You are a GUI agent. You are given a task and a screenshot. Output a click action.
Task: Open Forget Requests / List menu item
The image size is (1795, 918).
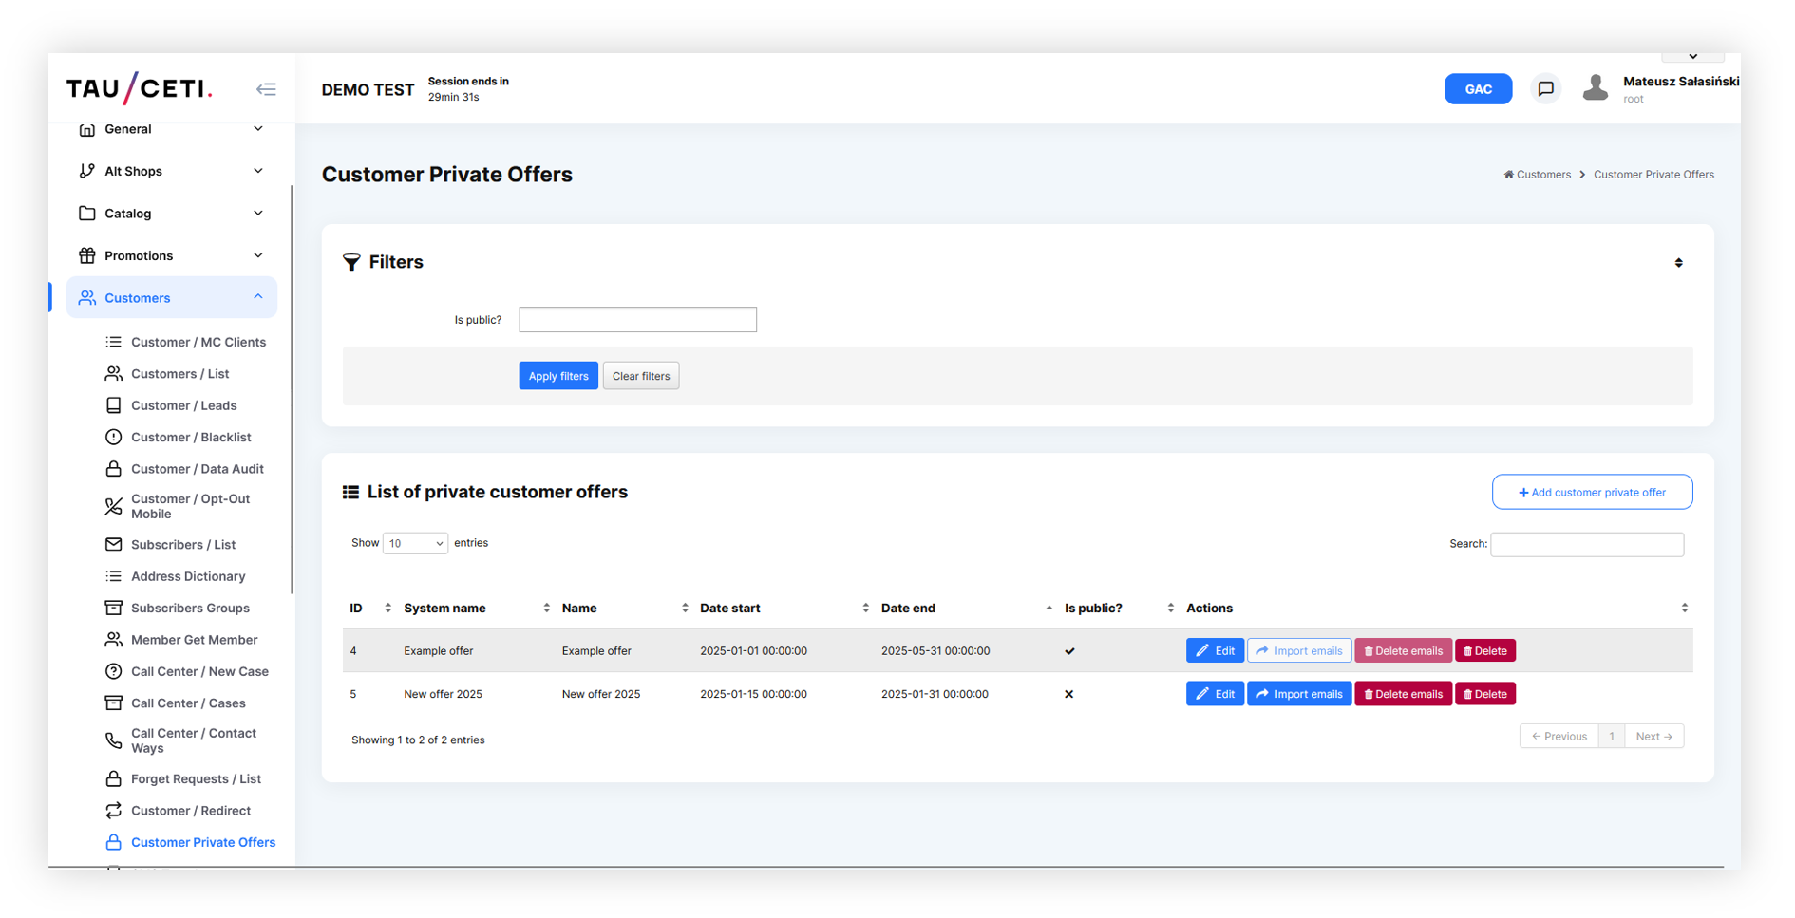pyautogui.click(x=196, y=779)
